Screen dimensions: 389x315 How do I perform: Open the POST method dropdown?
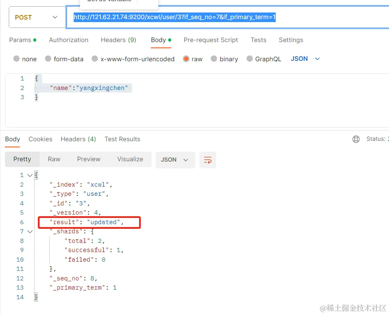[37, 17]
